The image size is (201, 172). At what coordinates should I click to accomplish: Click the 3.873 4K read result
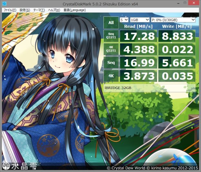point(138,76)
